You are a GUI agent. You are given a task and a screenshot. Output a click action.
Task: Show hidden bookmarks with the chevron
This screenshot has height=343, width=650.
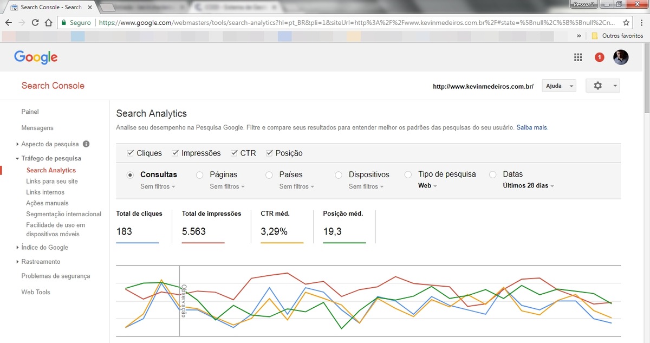[579, 36]
